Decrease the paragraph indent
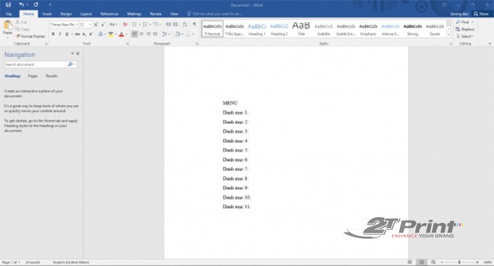Image resolution: width=494 pixels, height=266 pixels. click(169, 24)
